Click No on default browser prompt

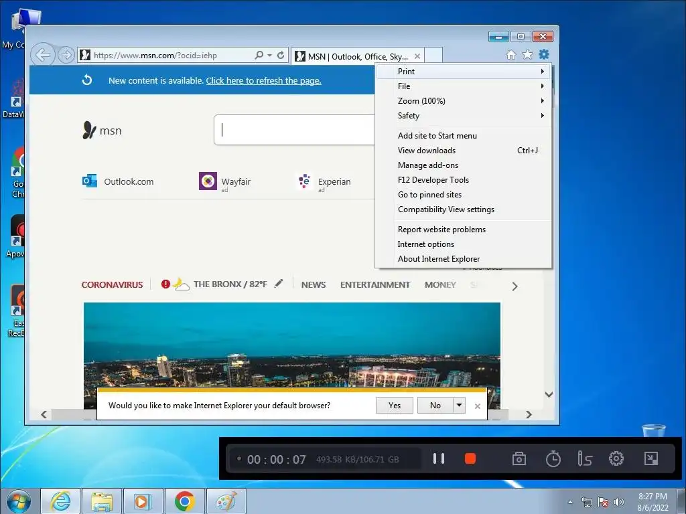(435, 406)
